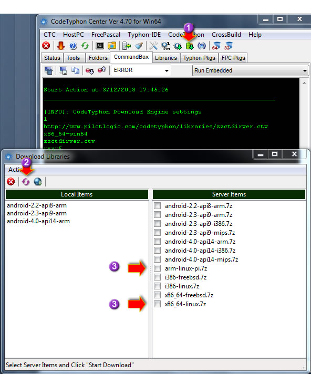This screenshot has height=374, width=311.
Task: Open the CrossBuild menu
Action: (x=226, y=35)
